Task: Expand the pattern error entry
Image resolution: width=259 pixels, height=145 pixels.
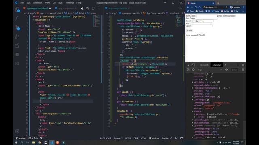Action: tap(195, 114)
